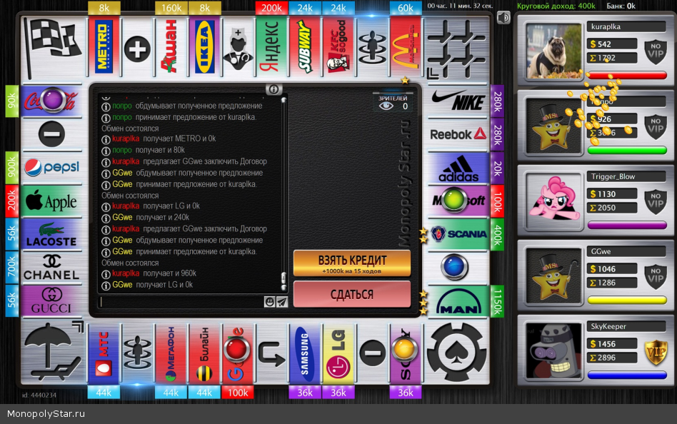Click the "Банк: 0k" indicator
The height and width of the screenshot is (424, 677).
[x=621, y=6]
